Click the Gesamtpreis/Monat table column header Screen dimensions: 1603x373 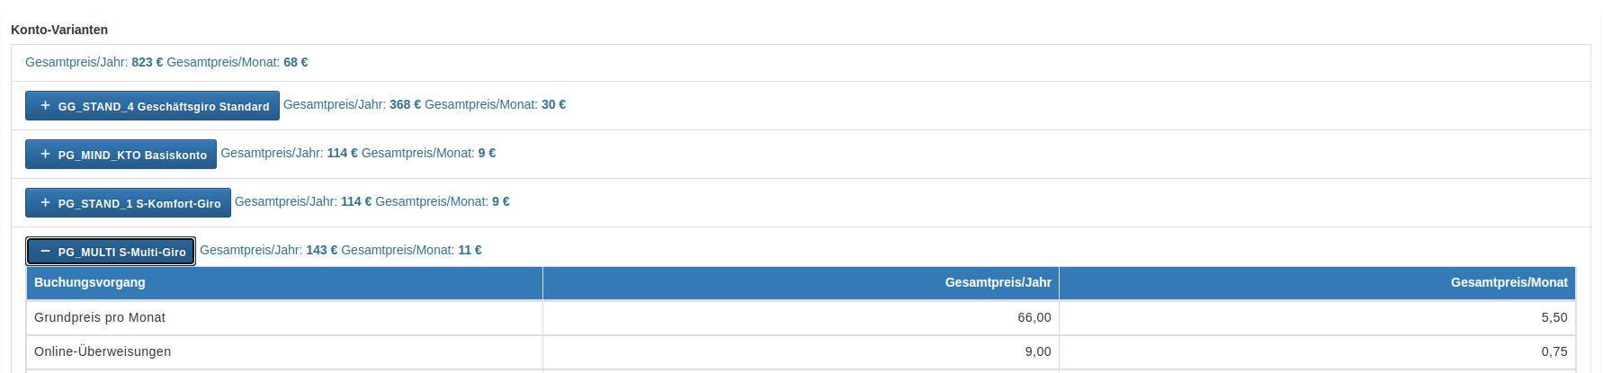[x=1317, y=282]
